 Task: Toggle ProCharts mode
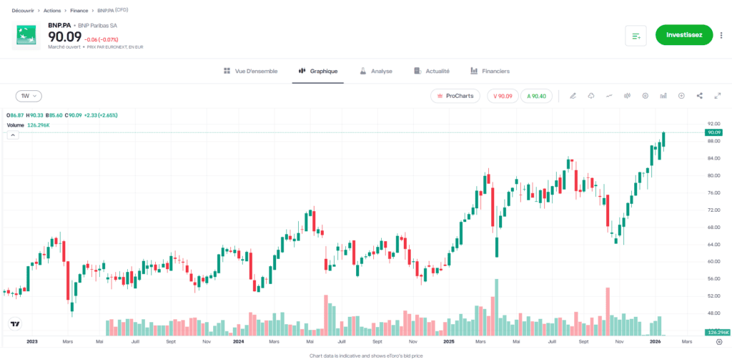(455, 96)
